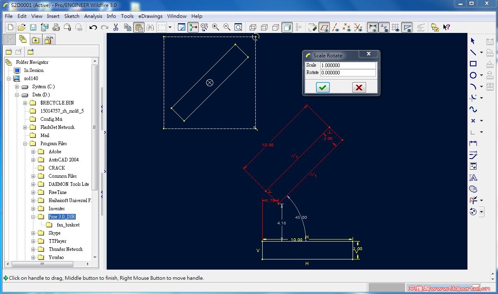Collapse the Proe 3.0_DIR folder
Viewport: 498px width, 294px height.
[x=33, y=217]
